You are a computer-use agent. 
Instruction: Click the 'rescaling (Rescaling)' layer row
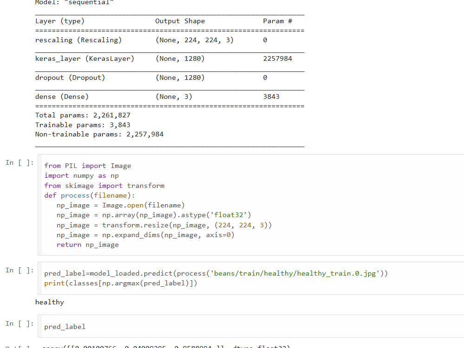coord(169,40)
